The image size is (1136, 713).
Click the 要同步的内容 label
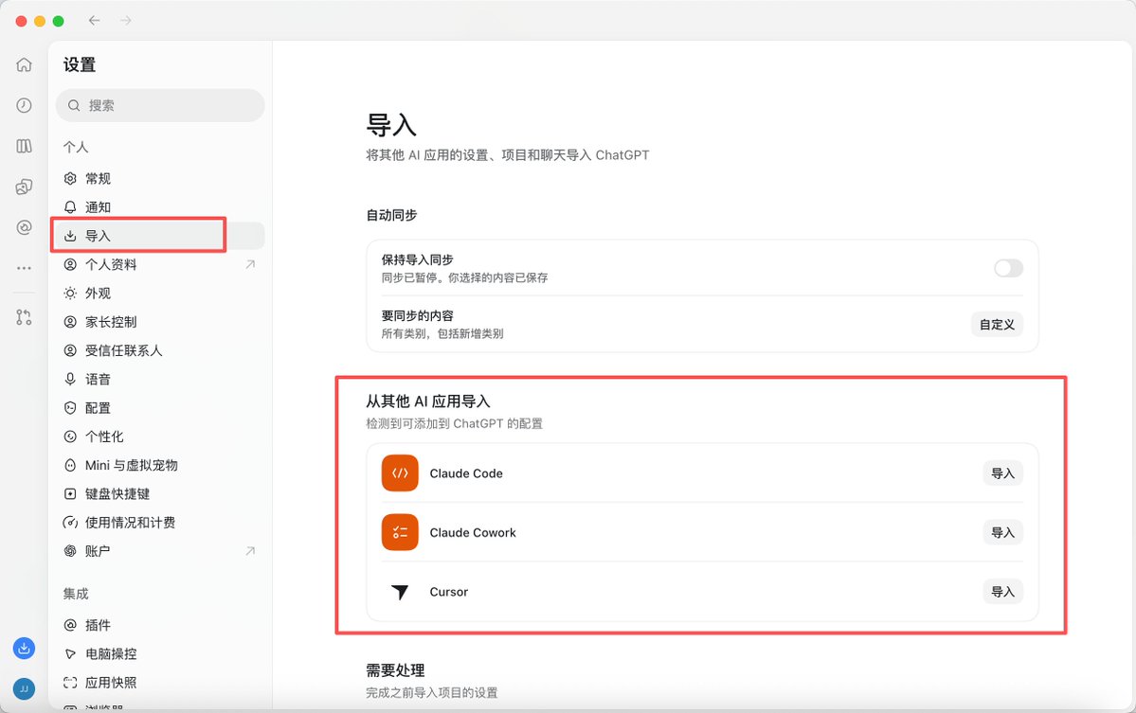[x=417, y=315]
